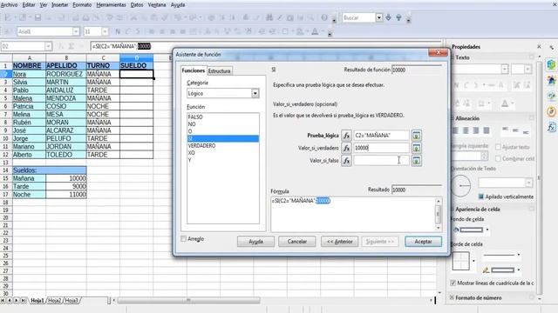The width and height of the screenshot is (558, 313).
Task: Click the save icon in standard toolbar
Action: (x=37, y=17)
